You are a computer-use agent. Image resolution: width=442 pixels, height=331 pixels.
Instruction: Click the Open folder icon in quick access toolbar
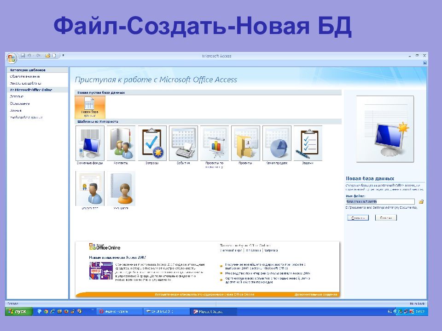47,56
